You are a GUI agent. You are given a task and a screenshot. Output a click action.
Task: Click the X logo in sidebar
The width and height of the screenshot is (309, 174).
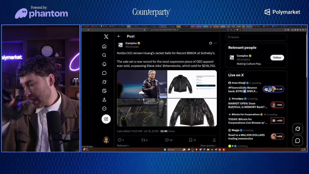coord(106,37)
